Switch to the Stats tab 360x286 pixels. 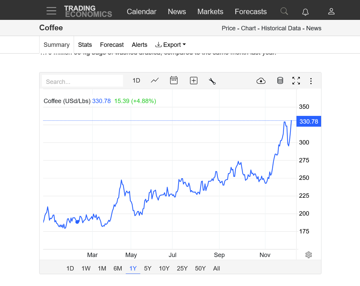[x=85, y=45]
